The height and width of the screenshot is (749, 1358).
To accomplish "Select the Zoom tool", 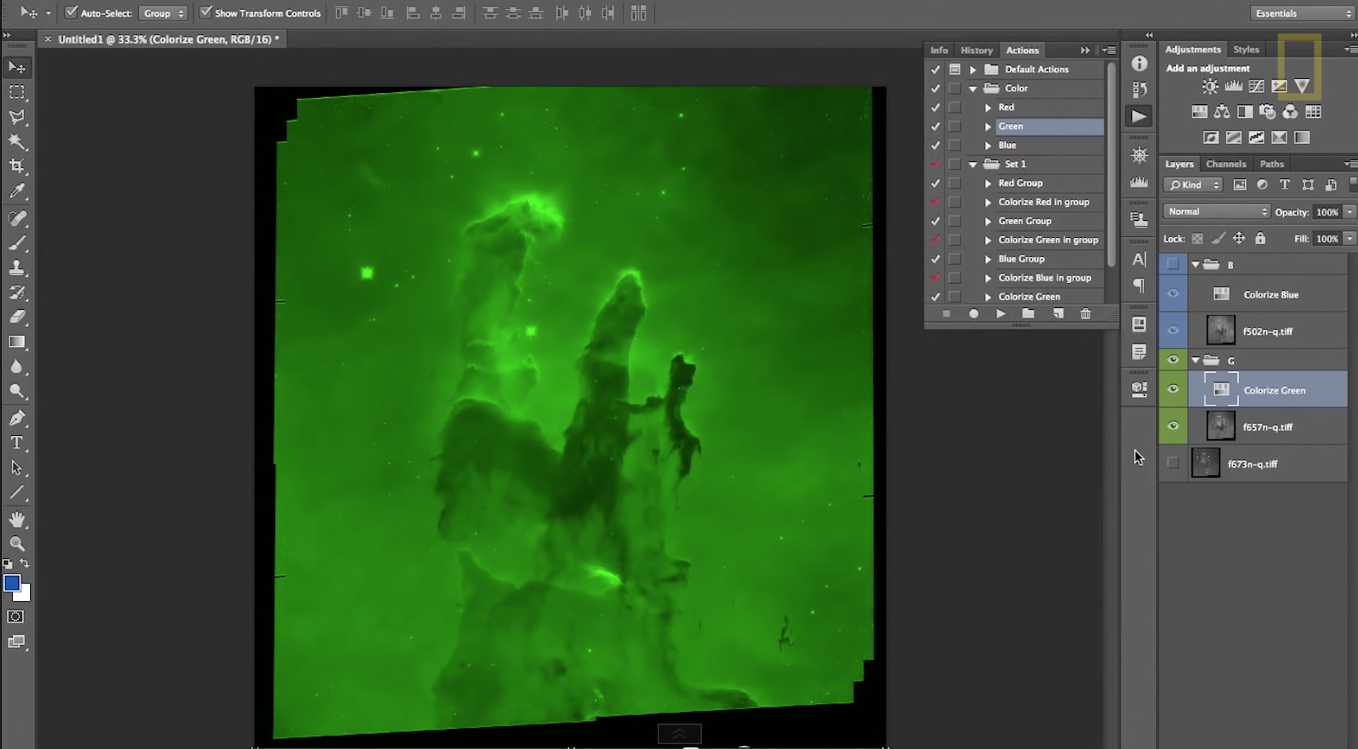I will 17,544.
